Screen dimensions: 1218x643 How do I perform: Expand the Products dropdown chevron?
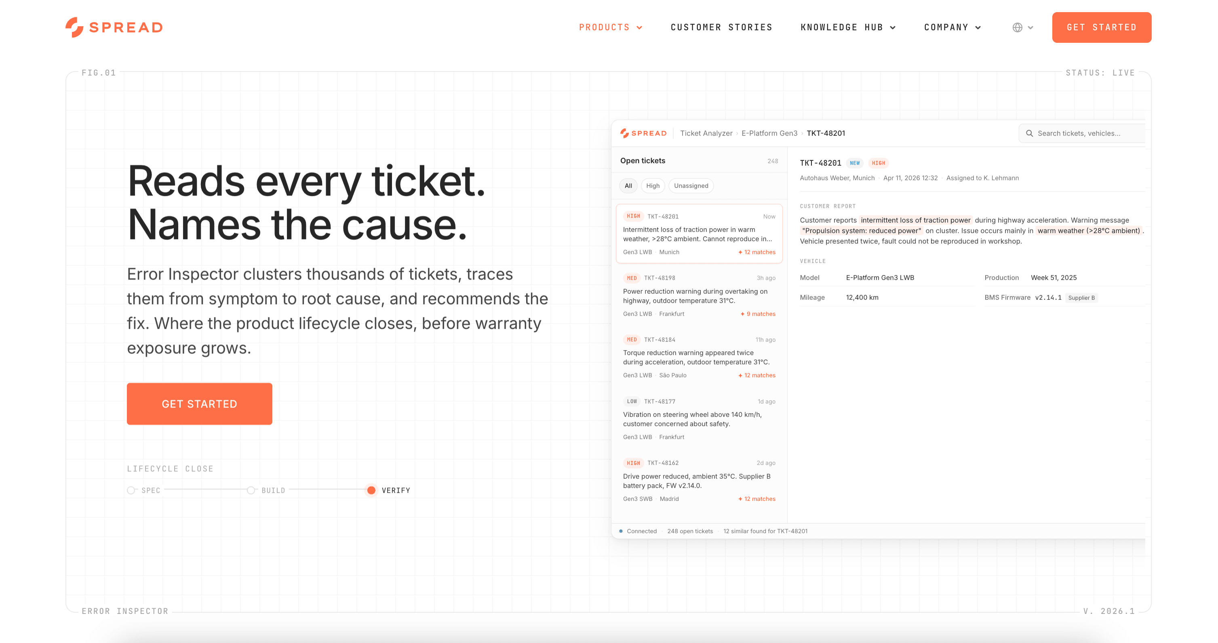tap(639, 27)
